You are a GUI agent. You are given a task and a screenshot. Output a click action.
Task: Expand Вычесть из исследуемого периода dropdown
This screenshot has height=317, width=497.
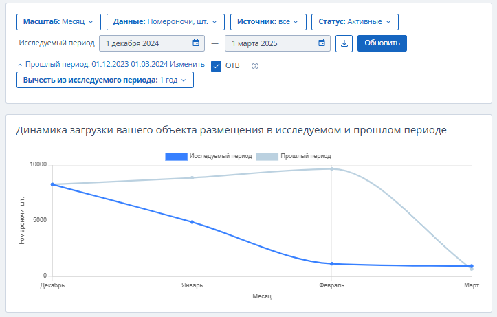click(x=105, y=80)
